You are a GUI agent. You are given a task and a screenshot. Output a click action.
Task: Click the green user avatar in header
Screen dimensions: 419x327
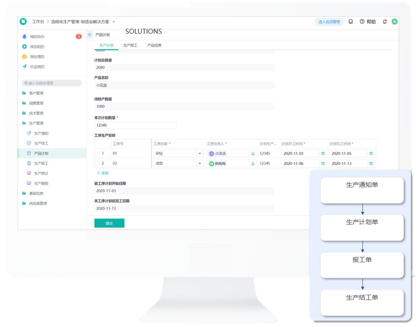(x=394, y=22)
